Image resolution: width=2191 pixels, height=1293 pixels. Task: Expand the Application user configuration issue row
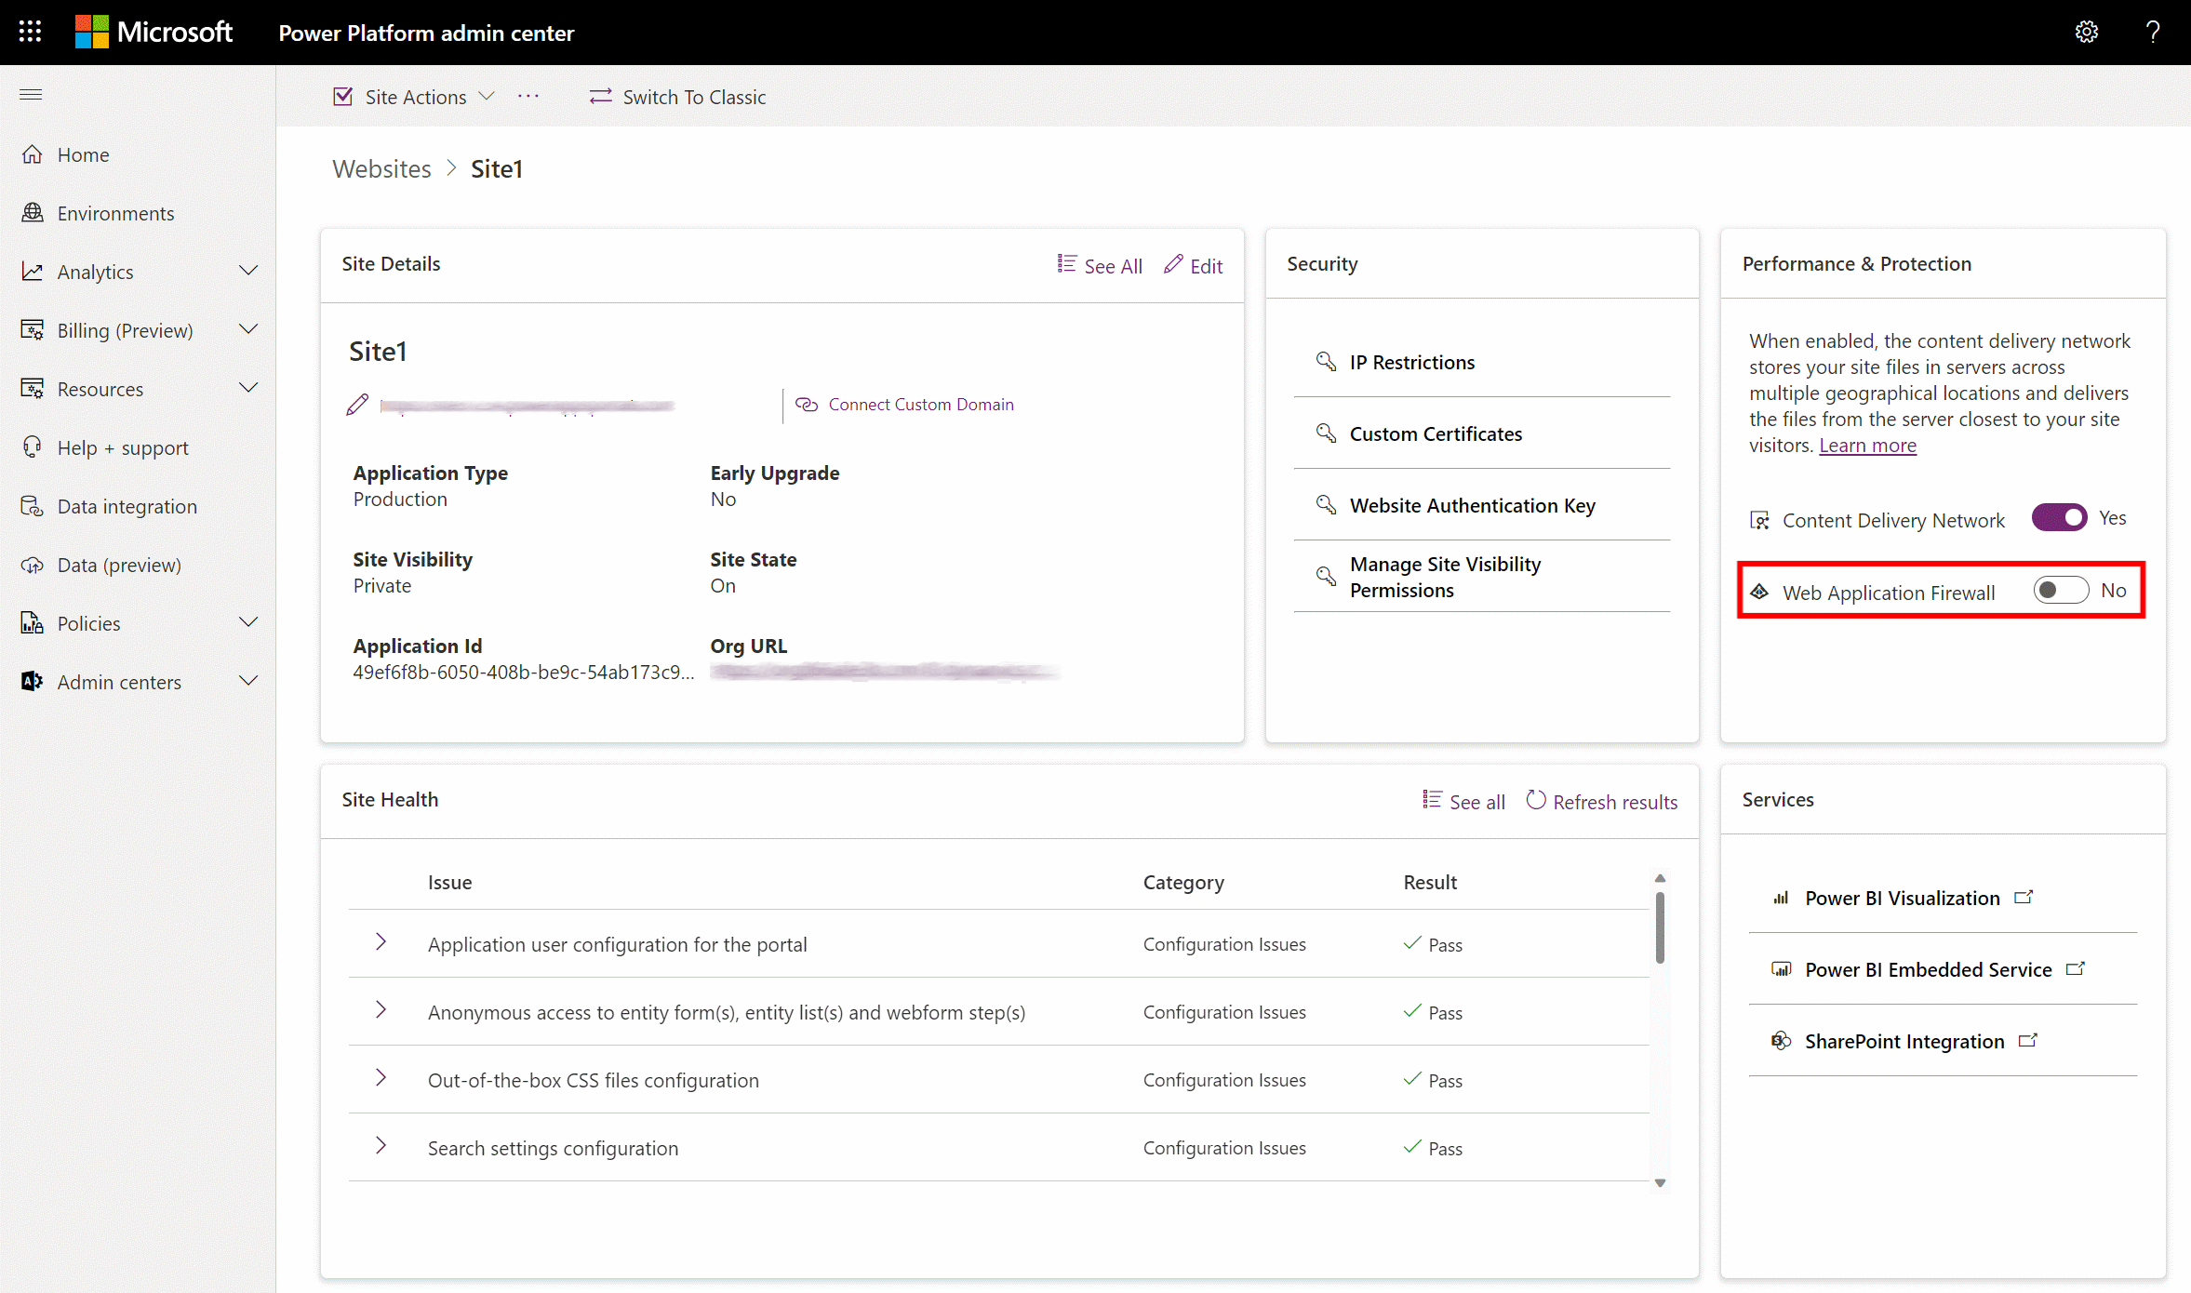[380, 942]
